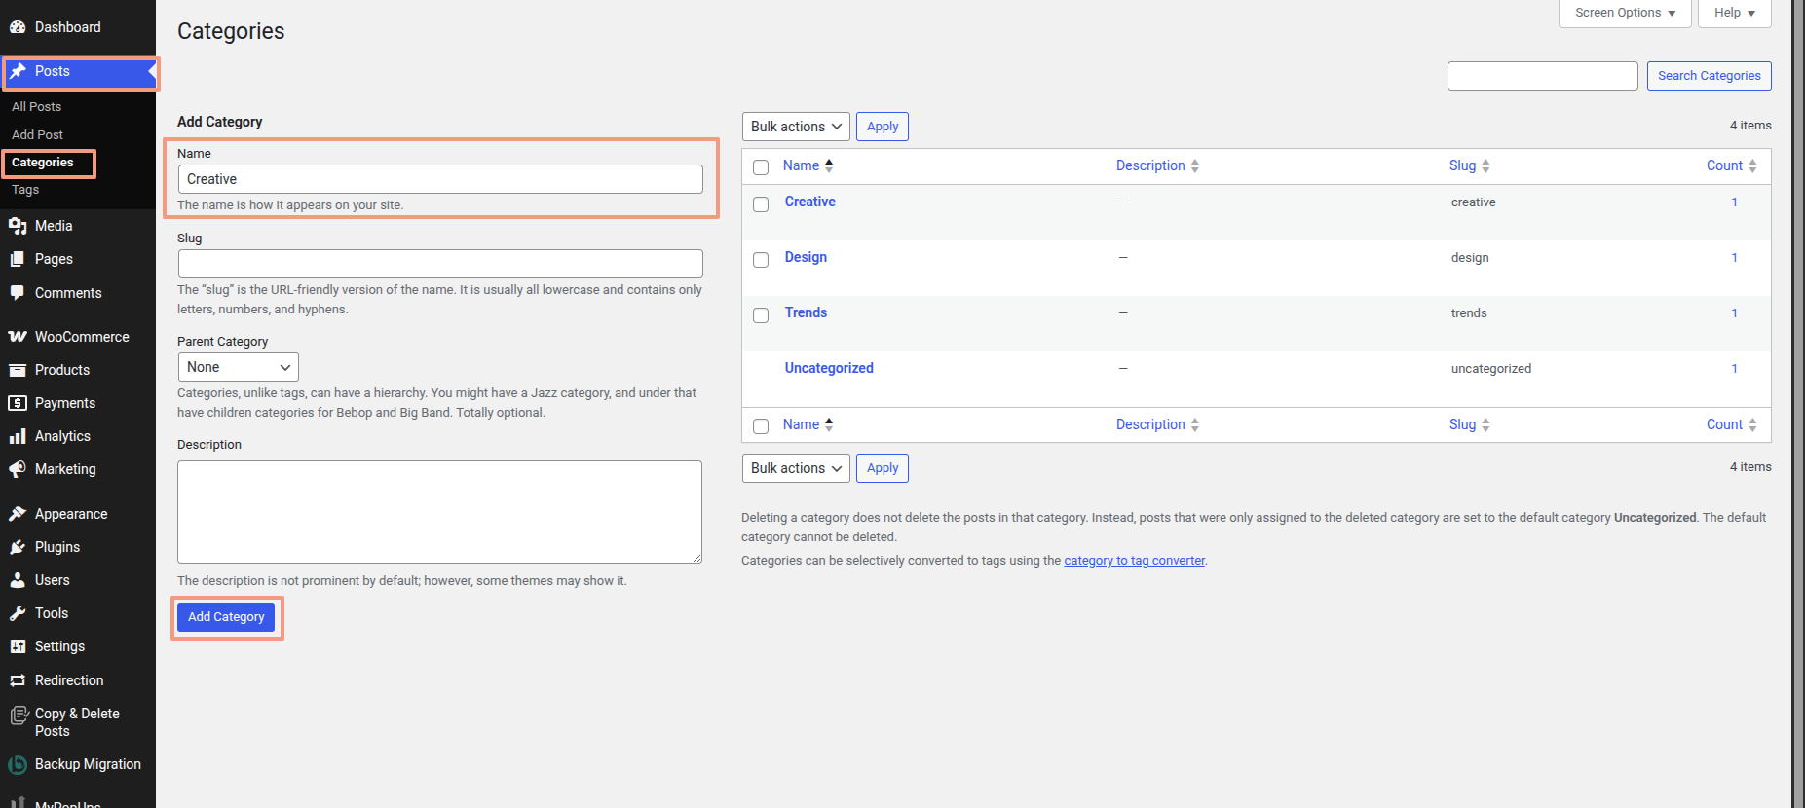Viewport: 1805px width, 808px height.
Task: Check the Creative category checkbox
Action: coord(761,203)
